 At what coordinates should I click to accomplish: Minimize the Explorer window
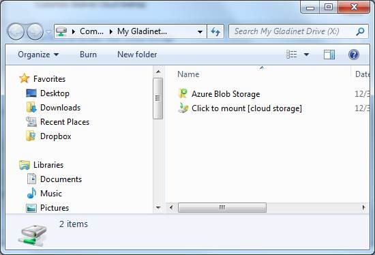coord(310,7)
